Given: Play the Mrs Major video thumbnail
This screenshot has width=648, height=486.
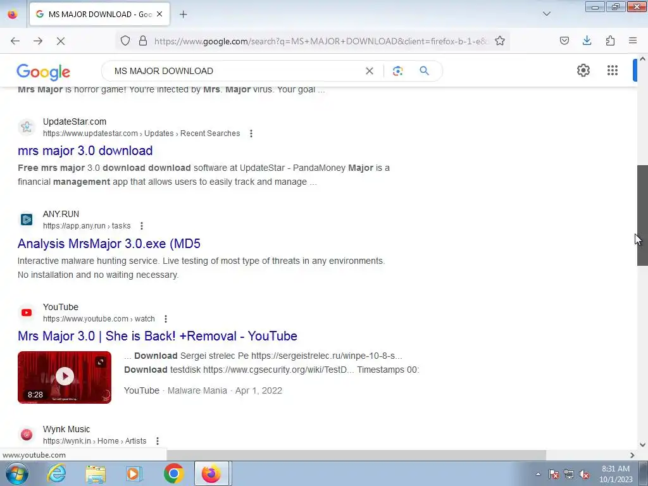Looking at the screenshot, I should (65, 377).
